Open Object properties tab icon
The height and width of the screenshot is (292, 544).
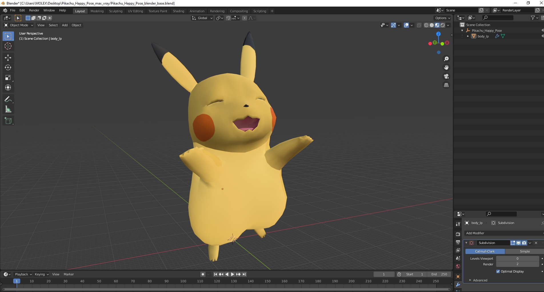click(458, 277)
